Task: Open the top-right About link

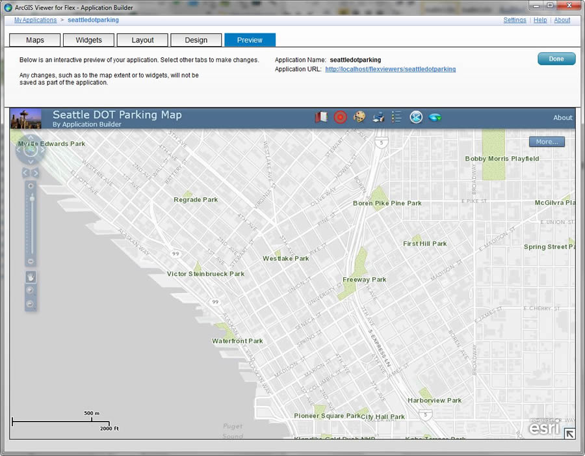Action: [562, 20]
